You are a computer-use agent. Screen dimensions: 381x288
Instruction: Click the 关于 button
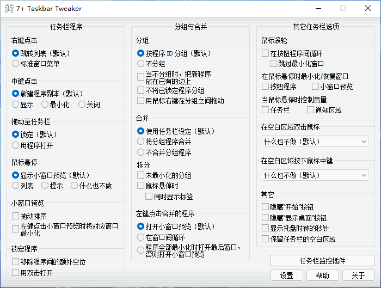click(358, 275)
